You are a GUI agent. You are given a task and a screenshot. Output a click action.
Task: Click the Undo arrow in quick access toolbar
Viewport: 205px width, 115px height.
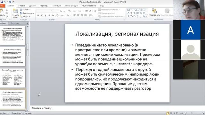tap(5, 2)
